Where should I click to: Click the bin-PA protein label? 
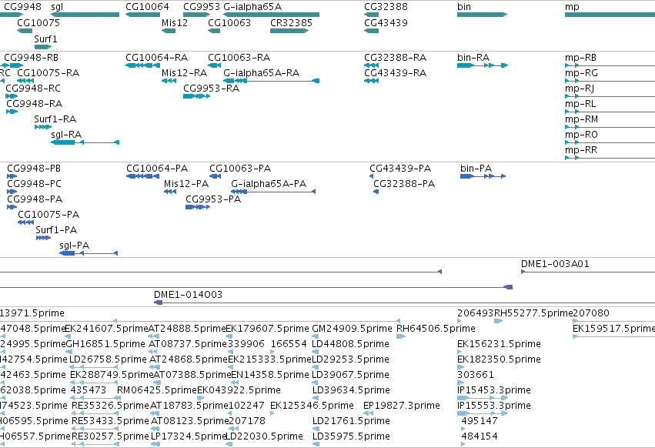coord(476,169)
